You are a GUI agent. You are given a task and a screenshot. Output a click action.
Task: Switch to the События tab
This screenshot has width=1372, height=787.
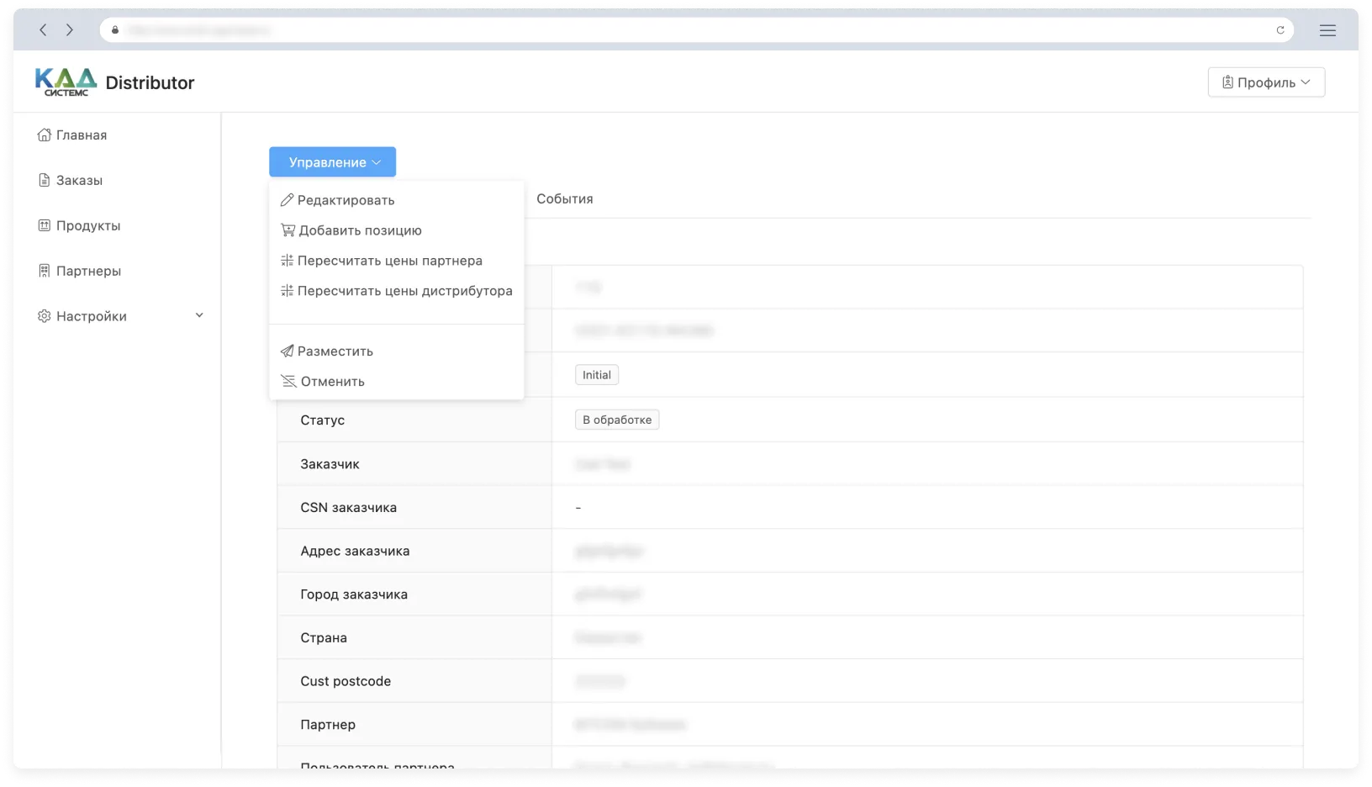coord(564,199)
